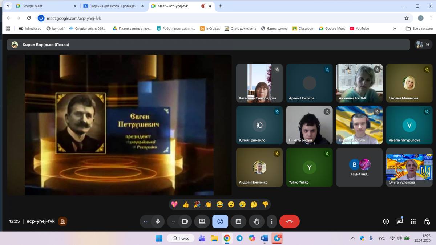The height and width of the screenshot is (245, 436).
Task: Open the meeting details info icon
Action: tap(386, 221)
